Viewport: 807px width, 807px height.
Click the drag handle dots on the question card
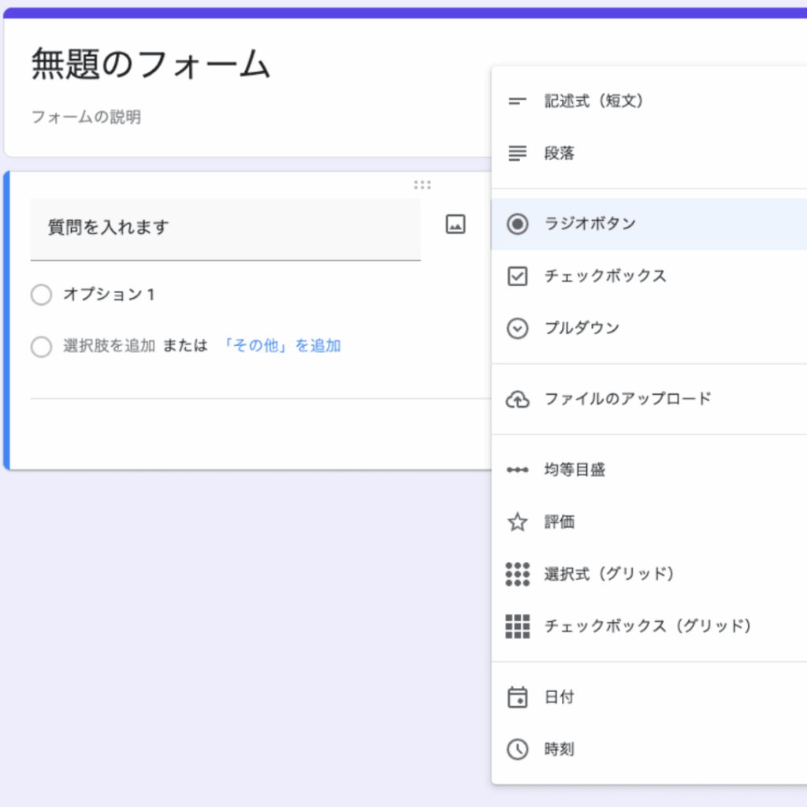tap(422, 184)
